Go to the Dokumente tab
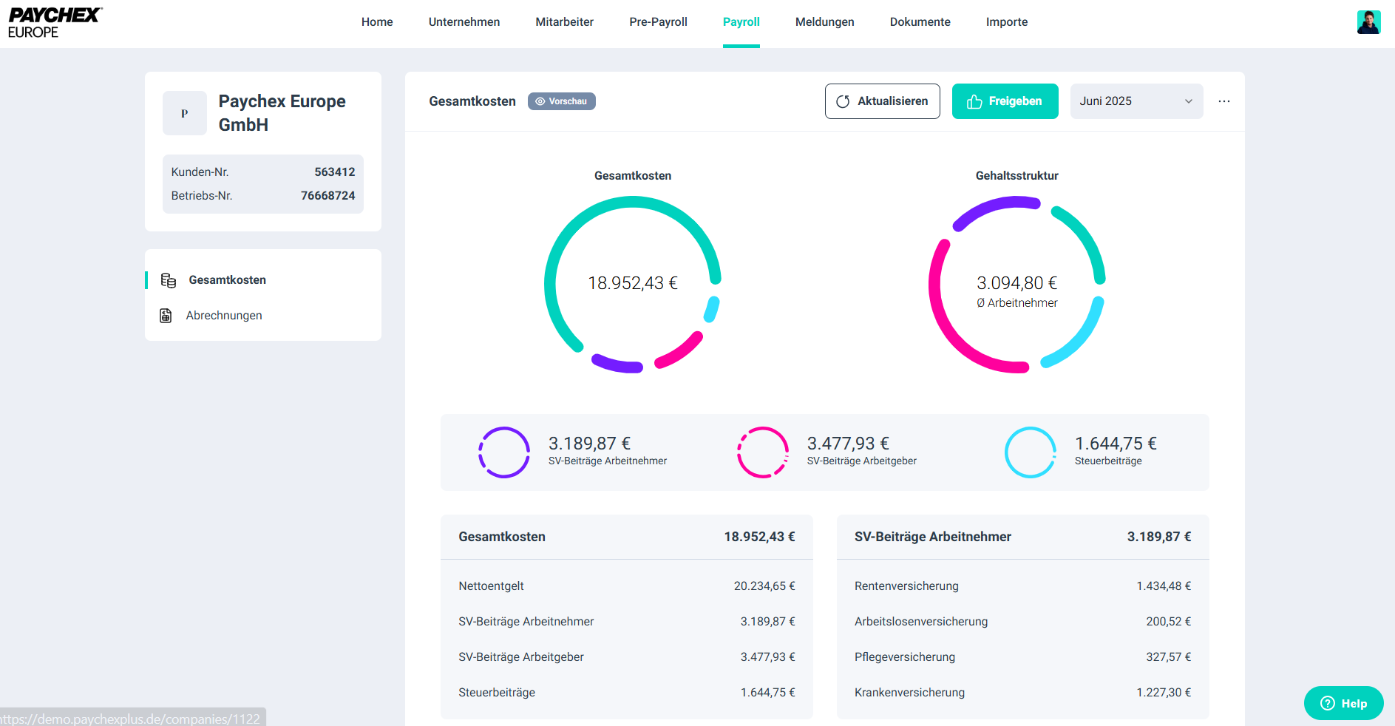This screenshot has width=1395, height=726. coord(920,22)
